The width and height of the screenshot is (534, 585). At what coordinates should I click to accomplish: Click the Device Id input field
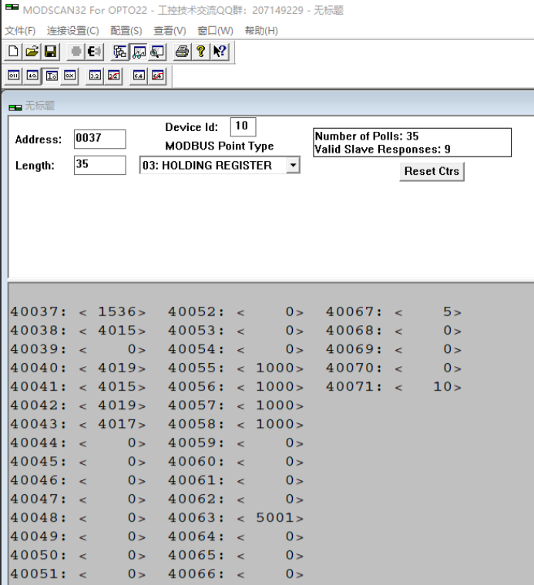[243, 126]
